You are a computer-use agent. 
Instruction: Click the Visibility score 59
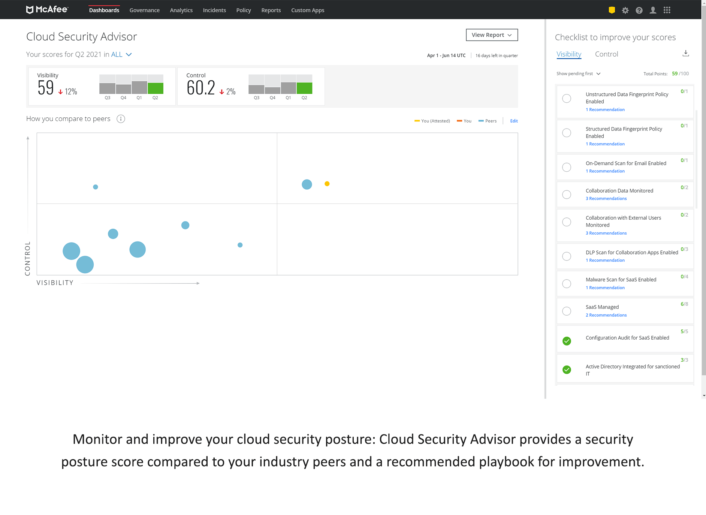coord(46,88)
